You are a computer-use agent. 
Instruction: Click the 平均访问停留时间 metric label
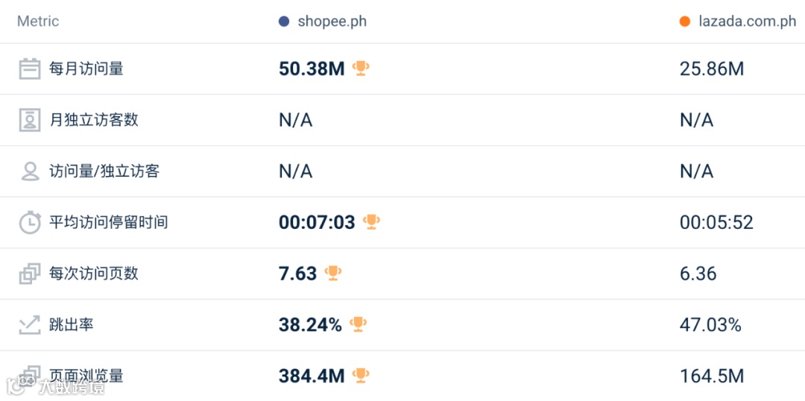pos(108,222)
